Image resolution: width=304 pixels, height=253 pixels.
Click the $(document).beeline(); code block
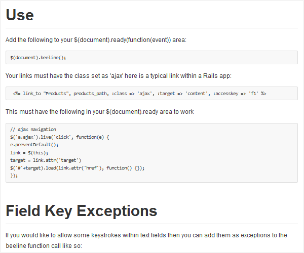click(x=151, y=58)
